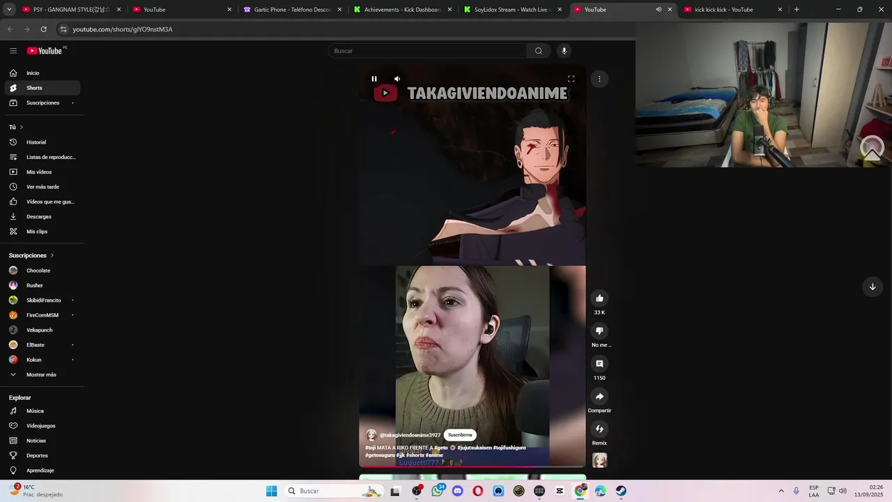892x502 pixels.
Task: Pause the playing Short
Action: point(374,79)
